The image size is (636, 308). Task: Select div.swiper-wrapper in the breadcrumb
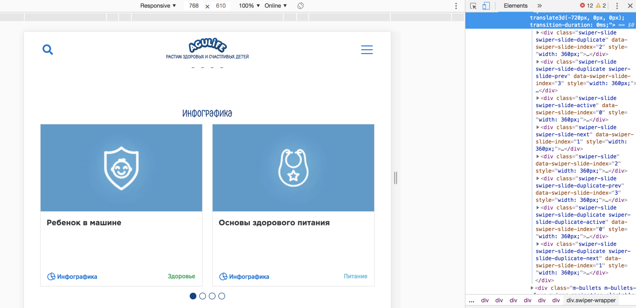point(591,300)
